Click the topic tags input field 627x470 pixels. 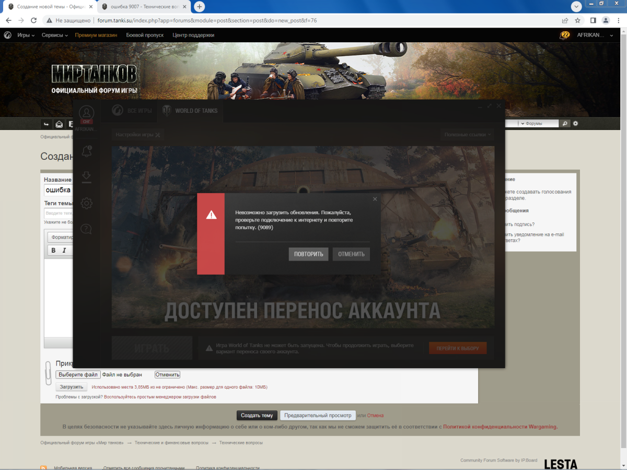pos(59,213)
